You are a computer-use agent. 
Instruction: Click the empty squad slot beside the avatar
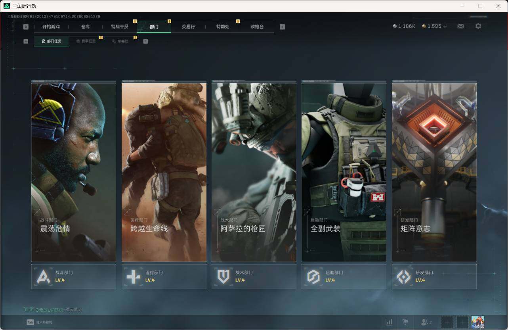462,322
